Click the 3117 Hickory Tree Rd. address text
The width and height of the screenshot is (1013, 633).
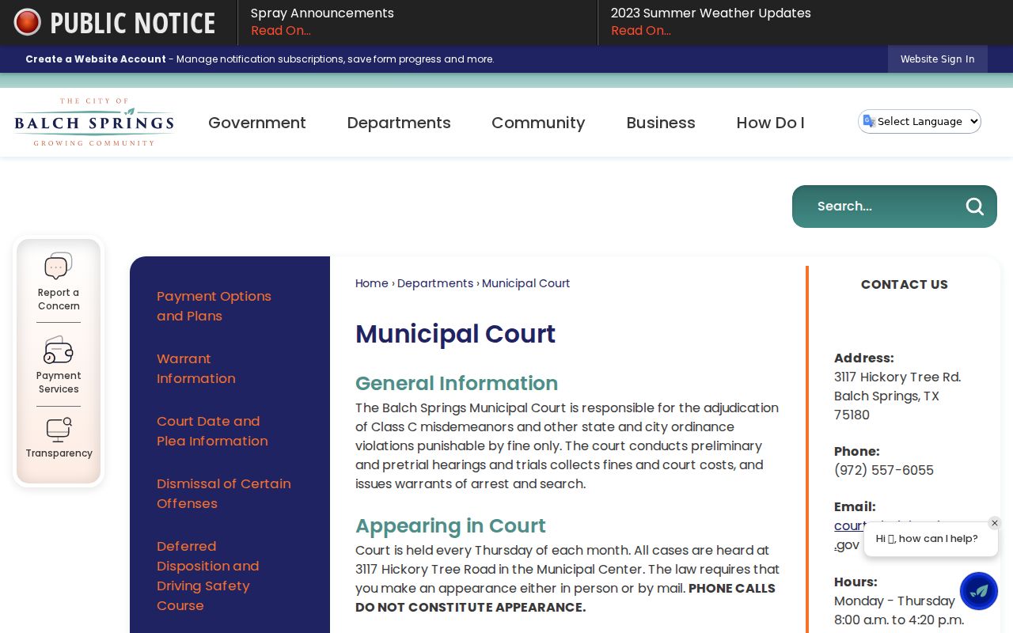click(897, 377)
